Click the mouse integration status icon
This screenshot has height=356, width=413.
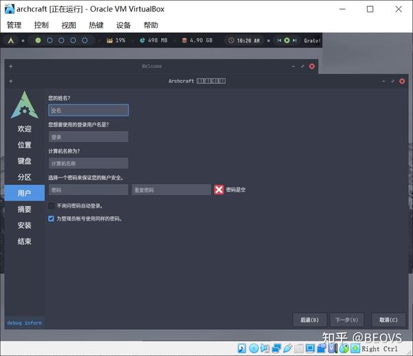(x=343, y=348)
